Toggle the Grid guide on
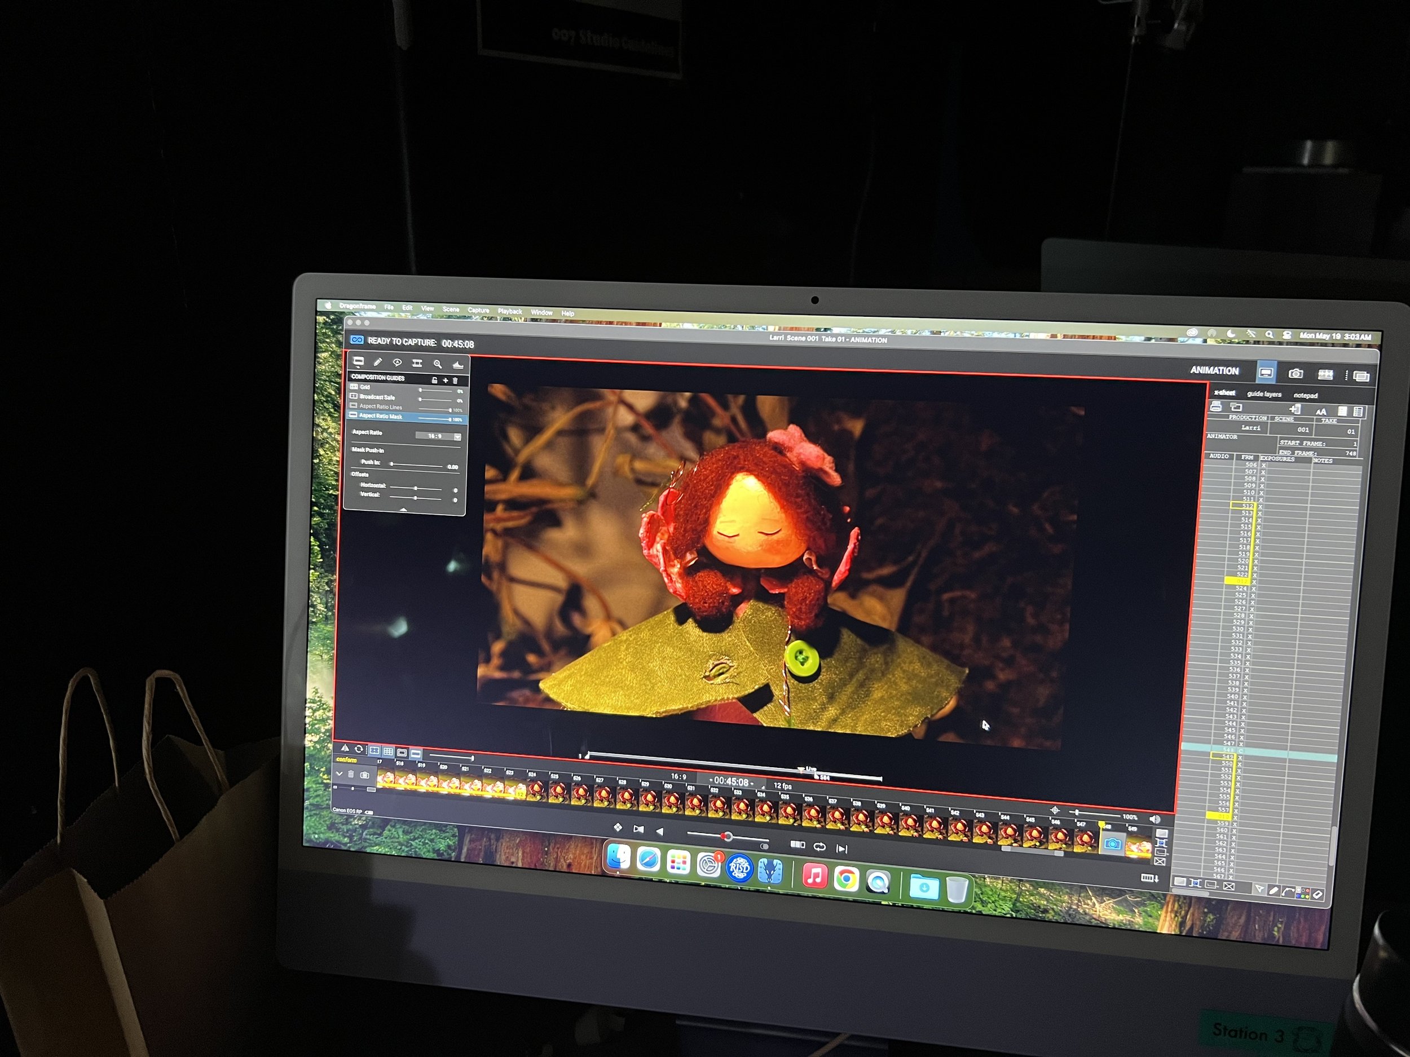Image resolution: width=1410 pixels, height=1057 pixels. tap(354, 387)
